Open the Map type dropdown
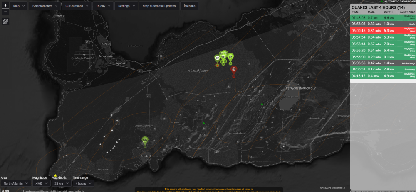Screen dimensions: 416x192 pos(19,6)
